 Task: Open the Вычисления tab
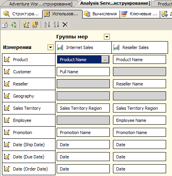(x=101, y=14)
